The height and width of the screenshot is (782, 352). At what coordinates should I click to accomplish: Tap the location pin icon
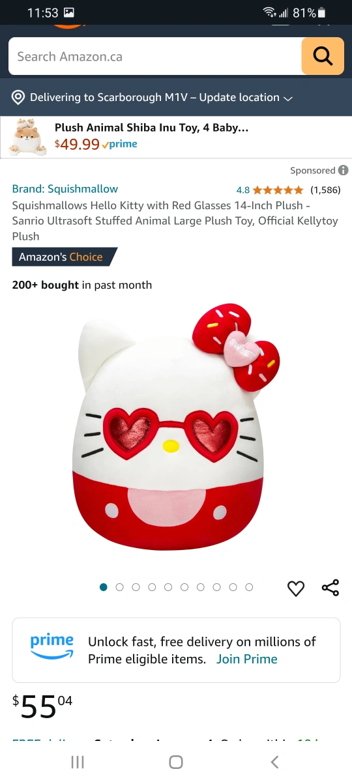click(x=19, y=98)
